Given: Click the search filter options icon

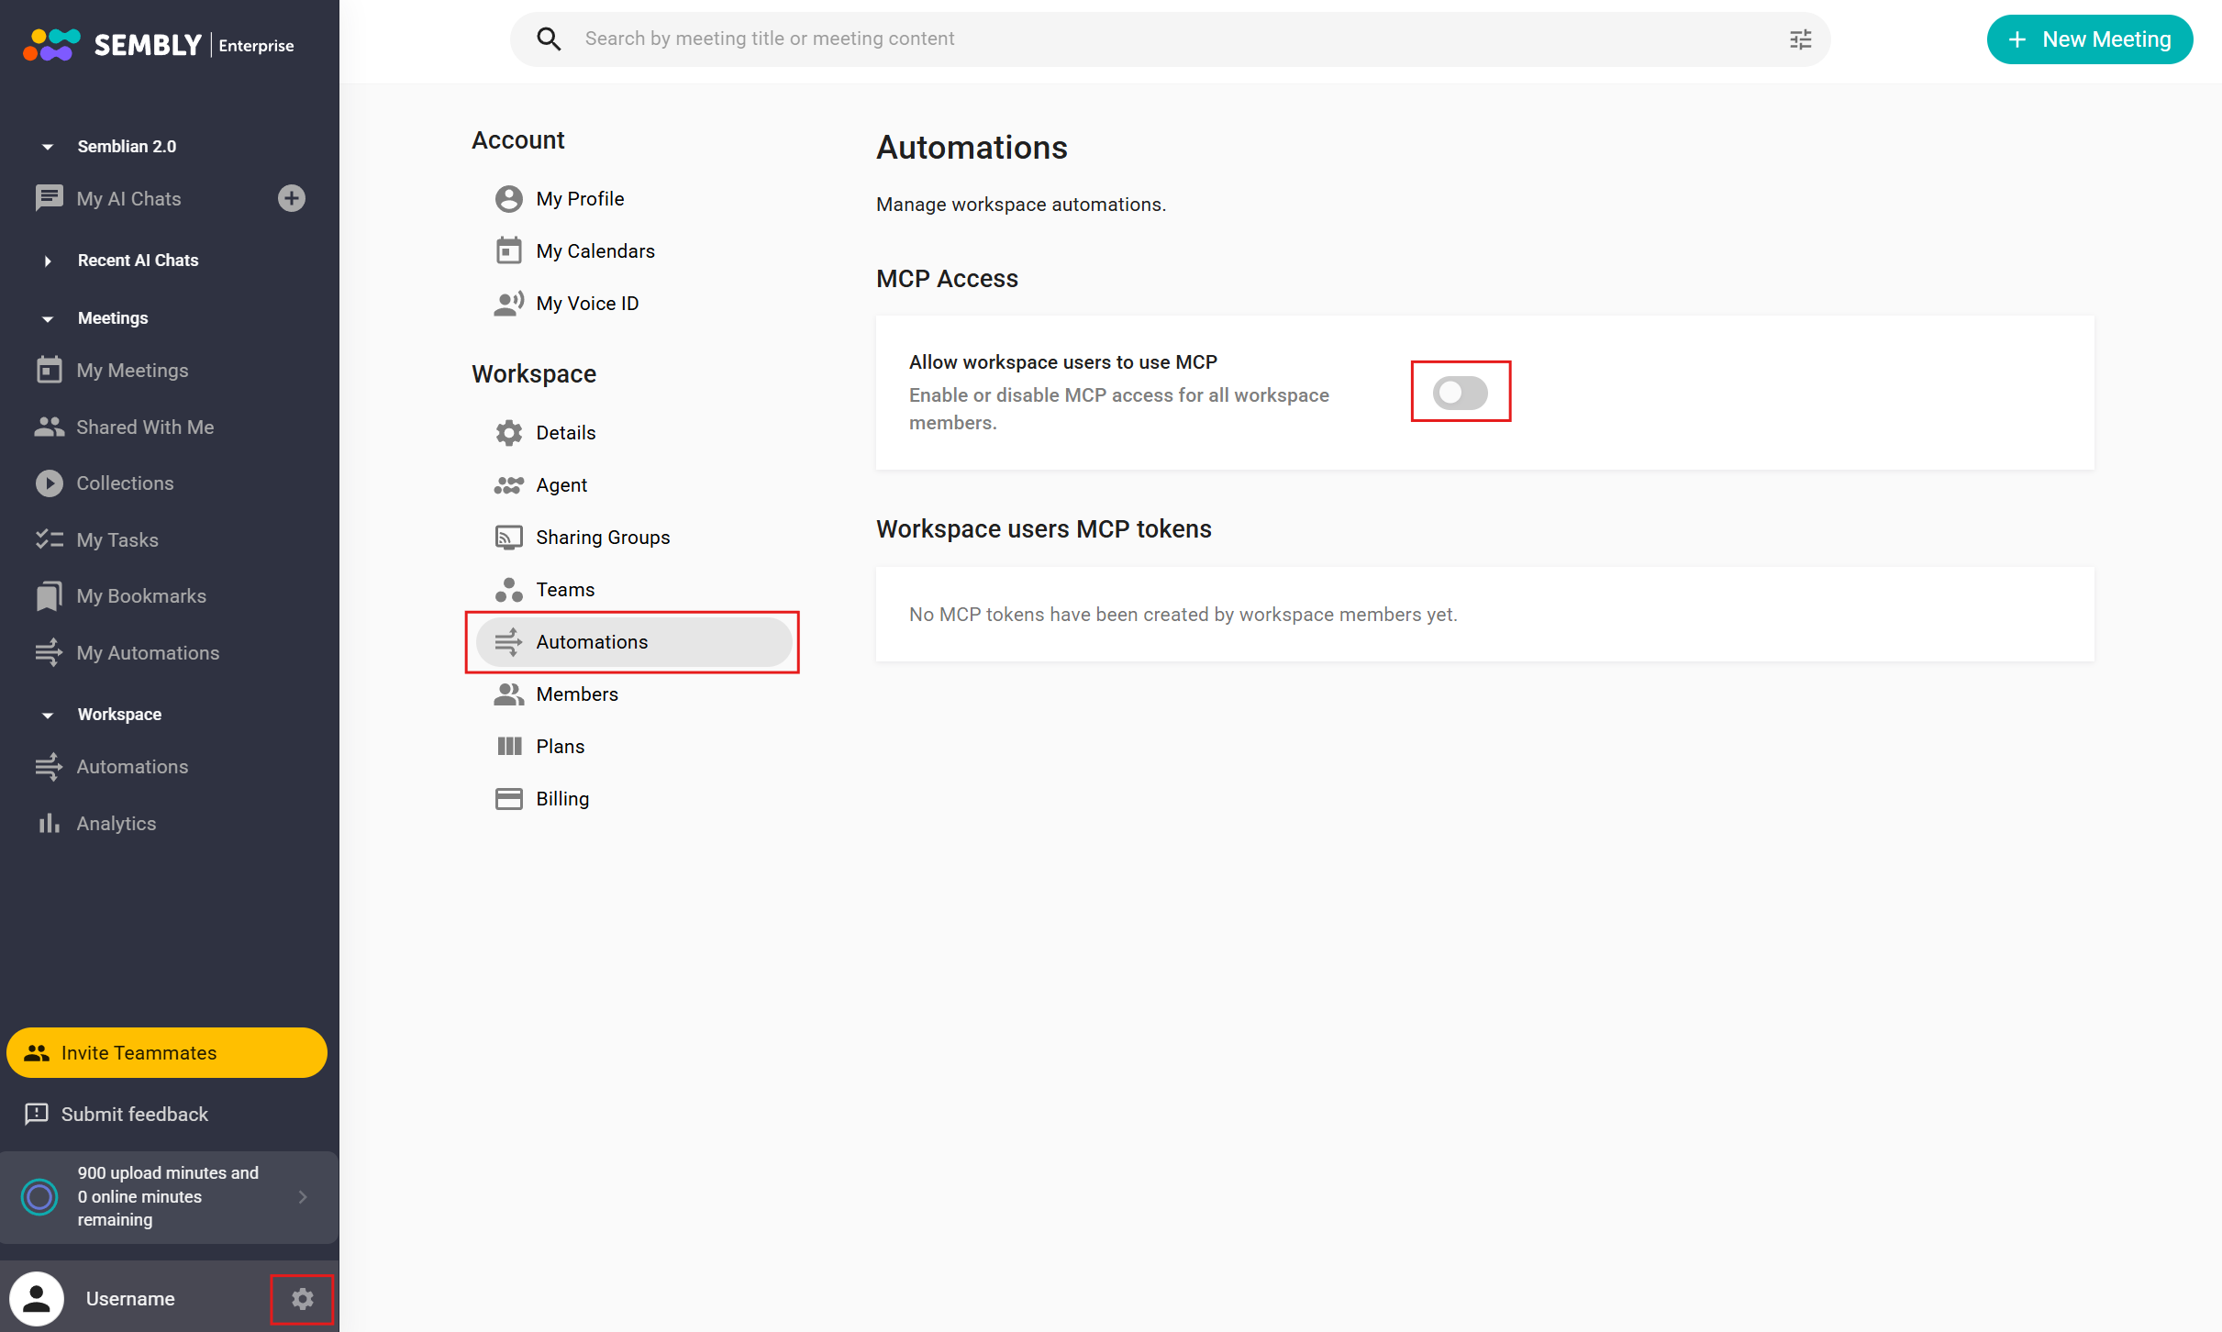Looking at the screenshot, I should point(1800,39).
